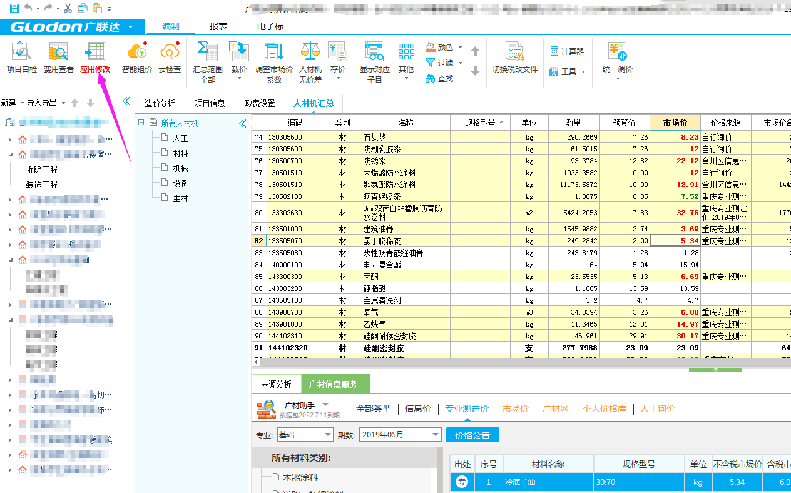
Task: Open the 计算器 calculator
Action: click(567, 51)
